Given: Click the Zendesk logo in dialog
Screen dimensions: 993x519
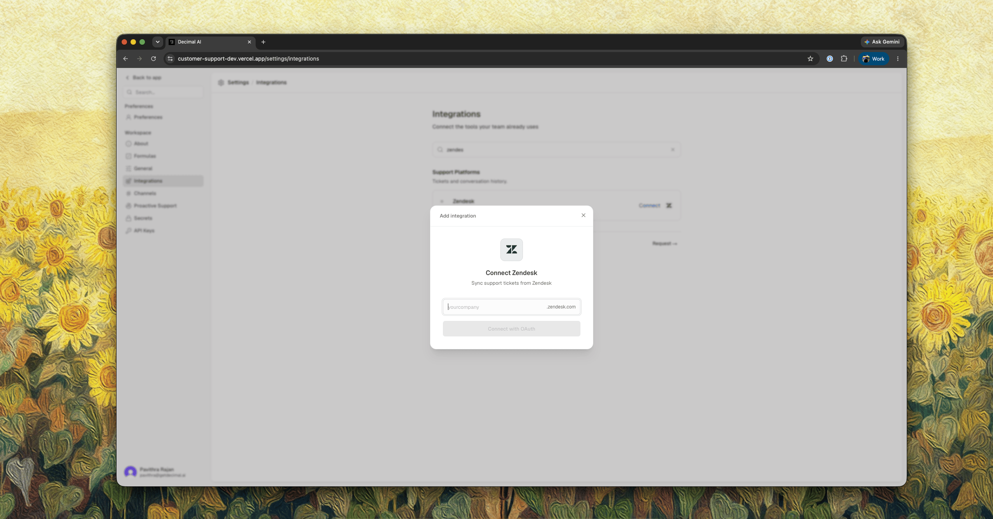Looking at the screenshot, I should tap(511, 250).
